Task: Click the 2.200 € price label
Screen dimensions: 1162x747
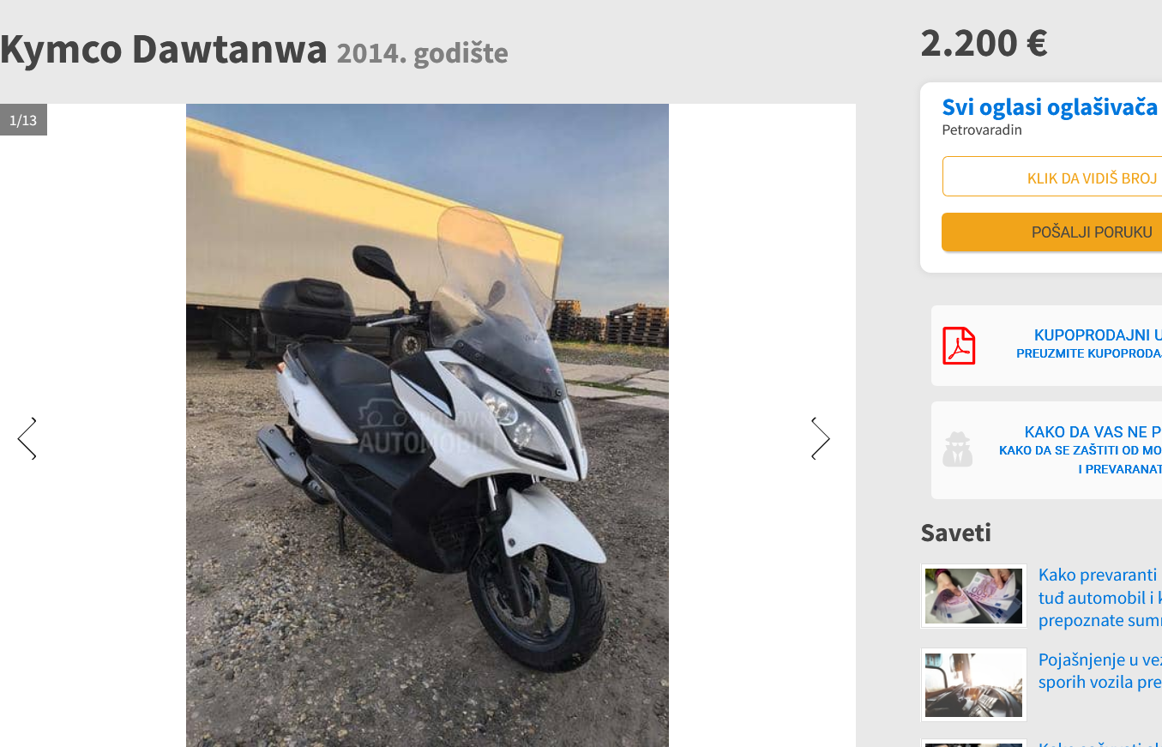Action: click(x=984, y=43)
